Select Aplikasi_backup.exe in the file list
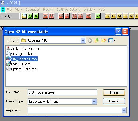Image resolution: width=138 pixels, height=121 pixels. [x=23, y=49]
